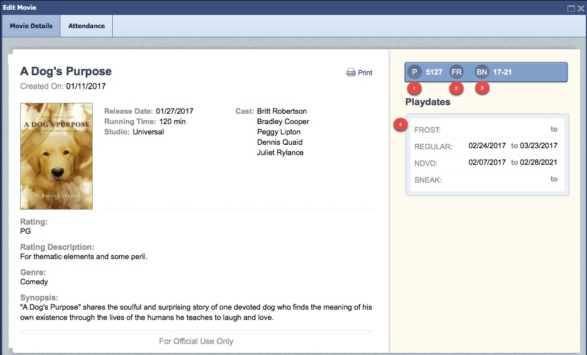Select red callout marker number 2
Screen dimensions: 587x355
(x=456, y=88)
